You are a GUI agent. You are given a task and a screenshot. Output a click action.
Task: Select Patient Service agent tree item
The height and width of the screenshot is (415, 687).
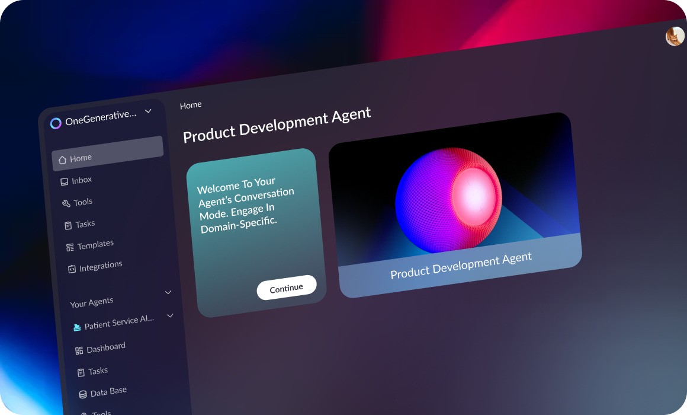pos(119,323)
